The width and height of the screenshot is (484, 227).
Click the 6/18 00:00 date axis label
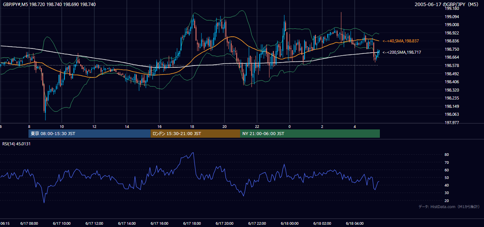coord(289,223)
